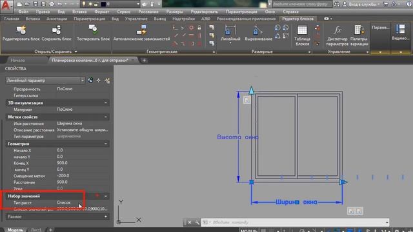413x232 pixels.
Task: Click МОДЕЛЬ status bar button
Action: coord(248,231)
